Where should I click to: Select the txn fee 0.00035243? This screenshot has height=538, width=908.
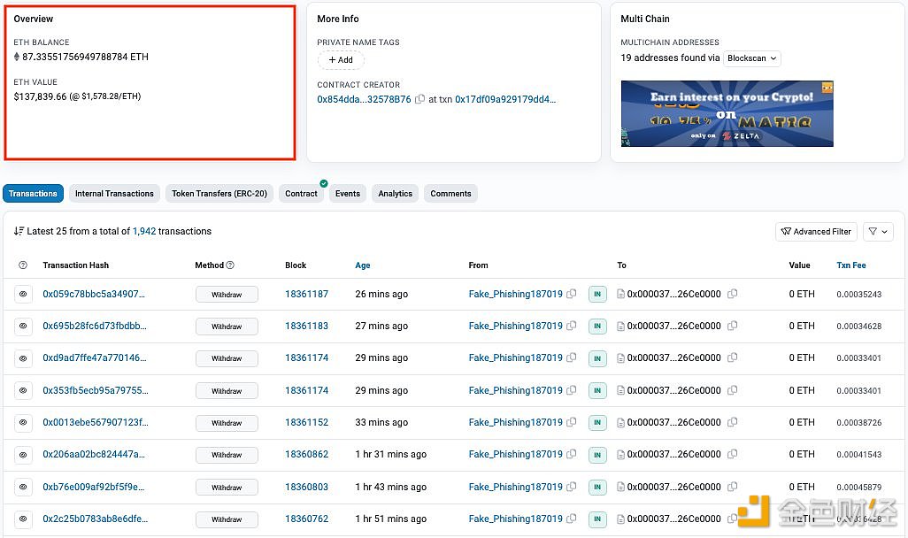click(858, 294)
